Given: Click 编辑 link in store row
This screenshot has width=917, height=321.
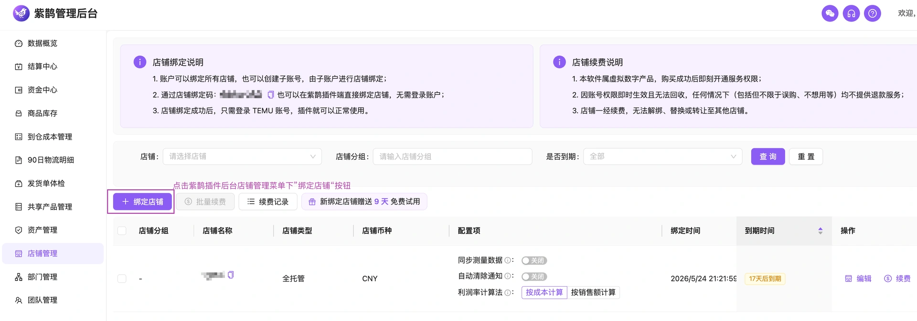Looking at the screenshot, I should tap(858, 279).
